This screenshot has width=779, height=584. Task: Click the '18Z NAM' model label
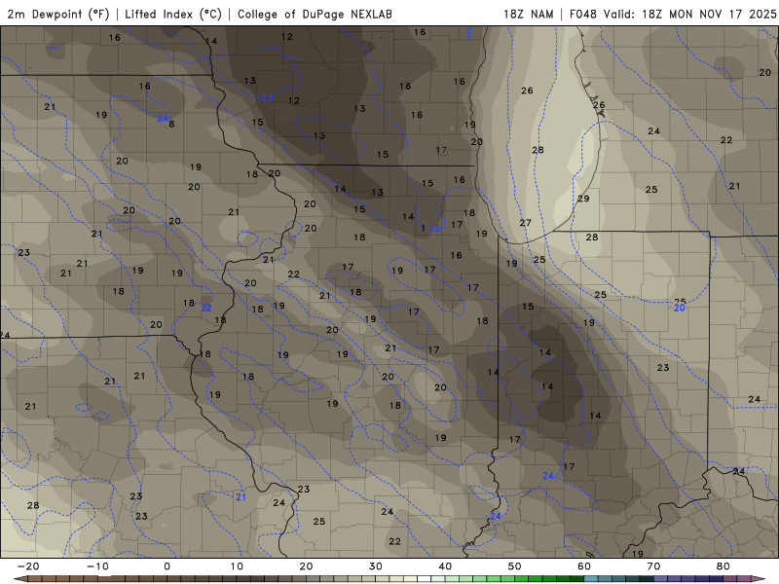[x=528, y=14]
